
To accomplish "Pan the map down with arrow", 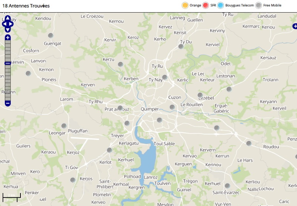I will [7, 30].
